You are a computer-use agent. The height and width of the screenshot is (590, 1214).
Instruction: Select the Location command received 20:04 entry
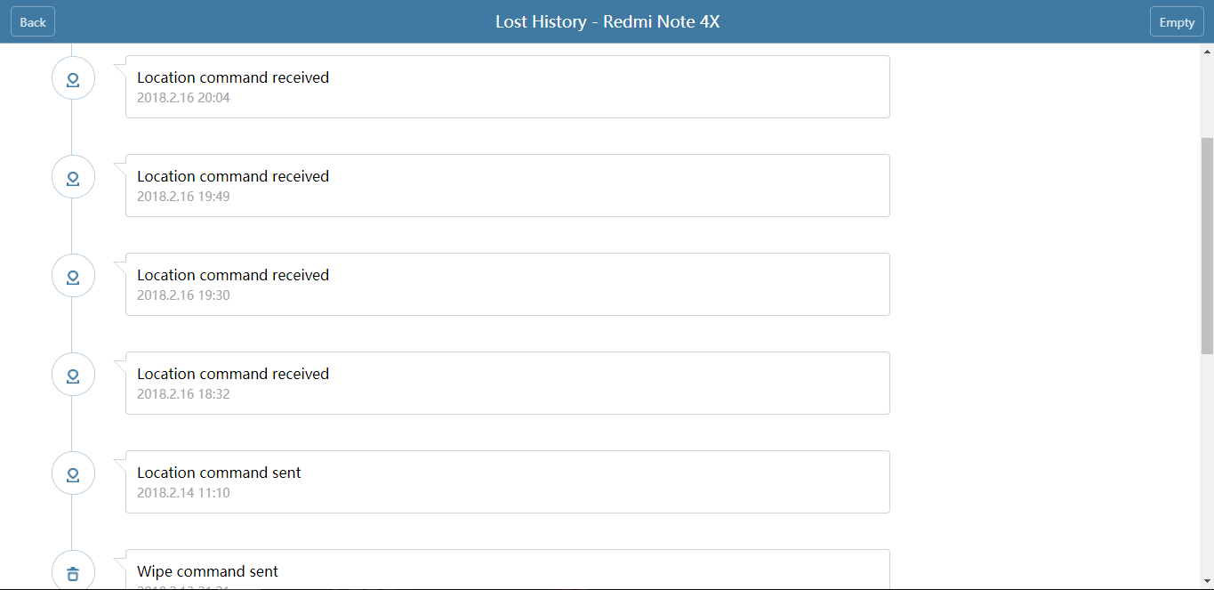[507, 86]
